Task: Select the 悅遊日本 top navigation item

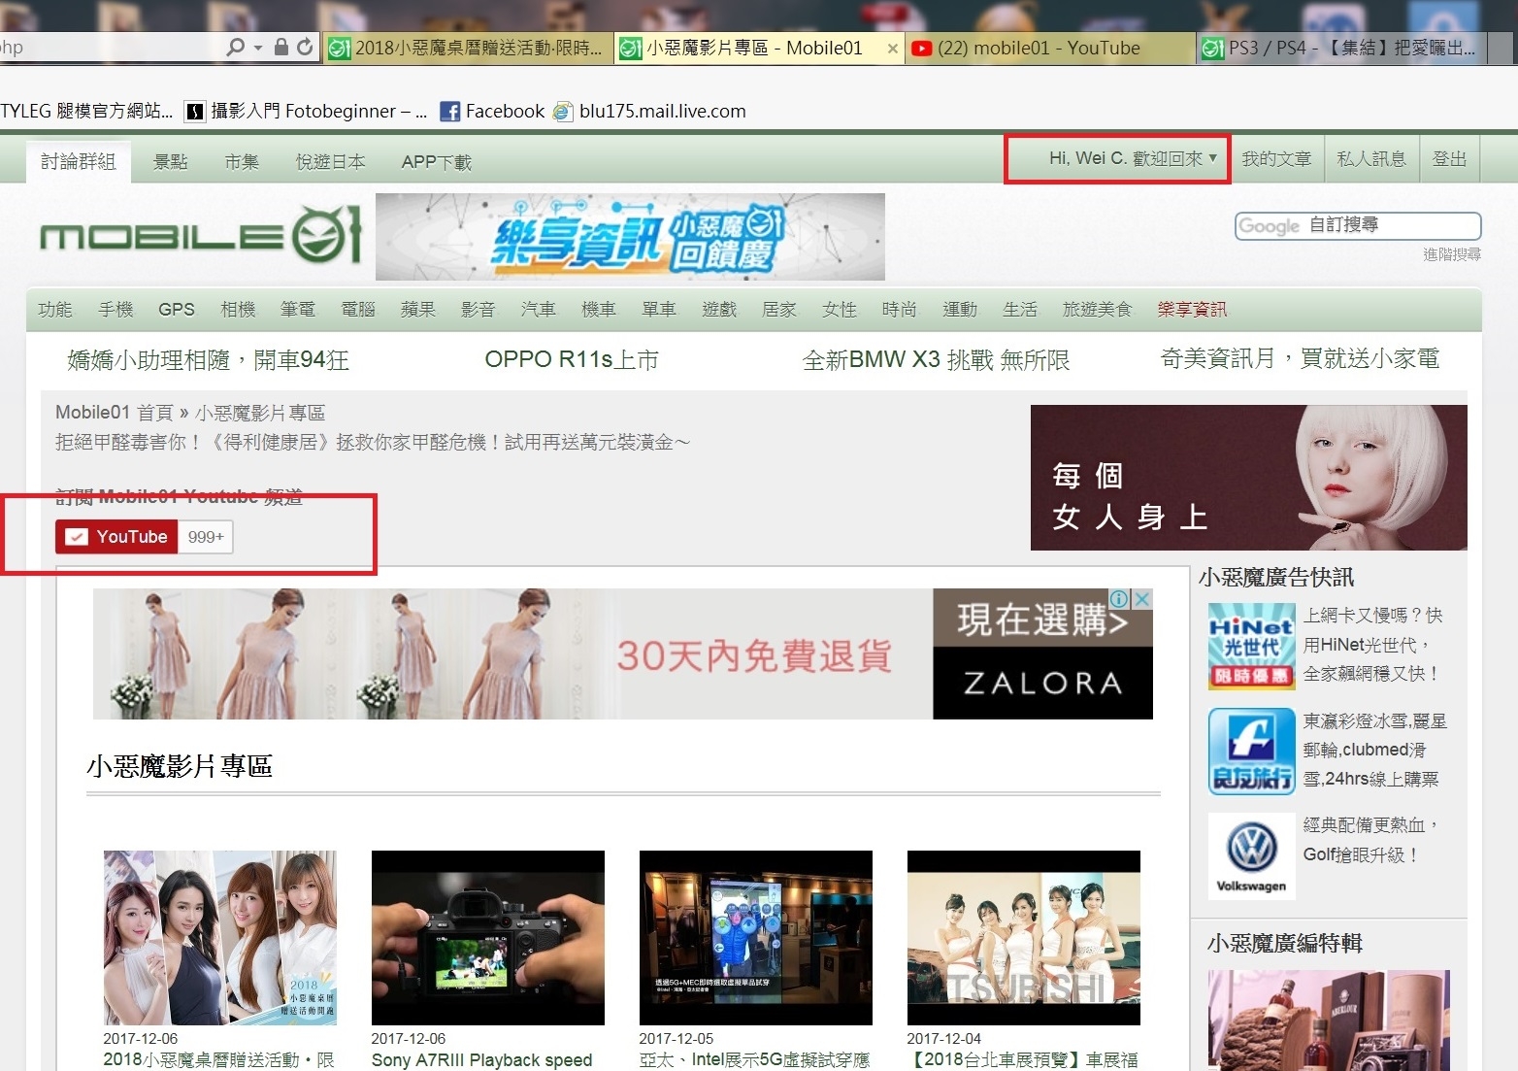Action: pyautogui.click(x=330, y=161)
